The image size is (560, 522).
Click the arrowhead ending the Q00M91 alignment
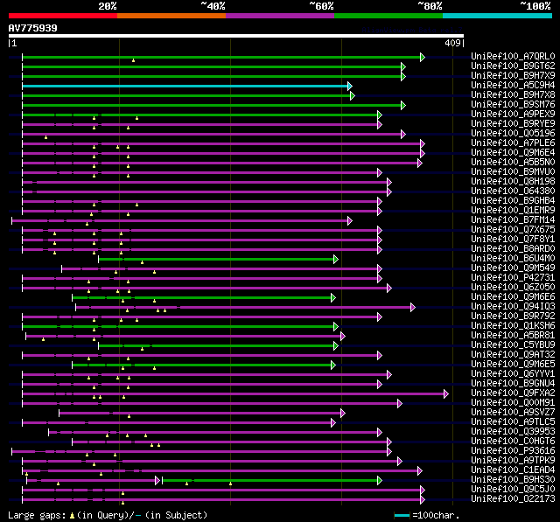coord(400,404)
